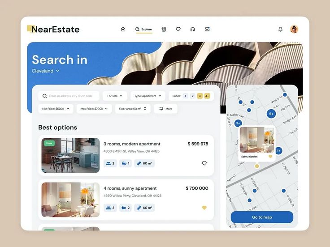Click the 4+ cluster marker on map
This screenshot has height=247, width=330.
(278, 151)
